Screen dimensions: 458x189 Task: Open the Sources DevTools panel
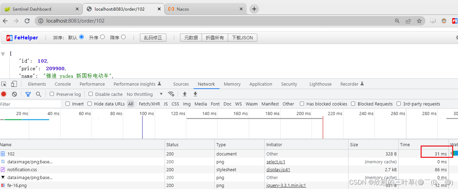pos(181,84)
